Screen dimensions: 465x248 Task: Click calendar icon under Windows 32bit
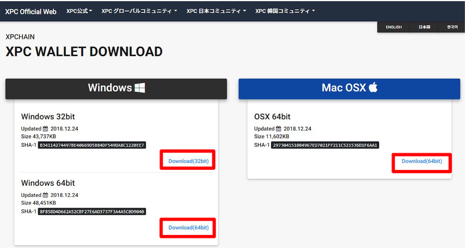pos(45,129)
